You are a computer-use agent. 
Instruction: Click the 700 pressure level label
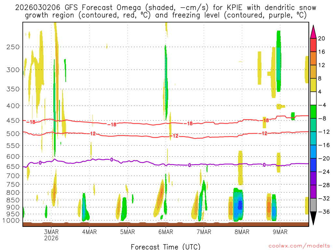click(x=13, y=176)
